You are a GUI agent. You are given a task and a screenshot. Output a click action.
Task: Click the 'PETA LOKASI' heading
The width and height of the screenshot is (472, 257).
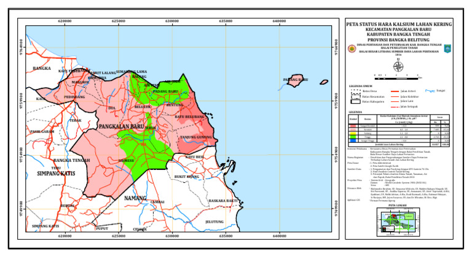[398, 205]
